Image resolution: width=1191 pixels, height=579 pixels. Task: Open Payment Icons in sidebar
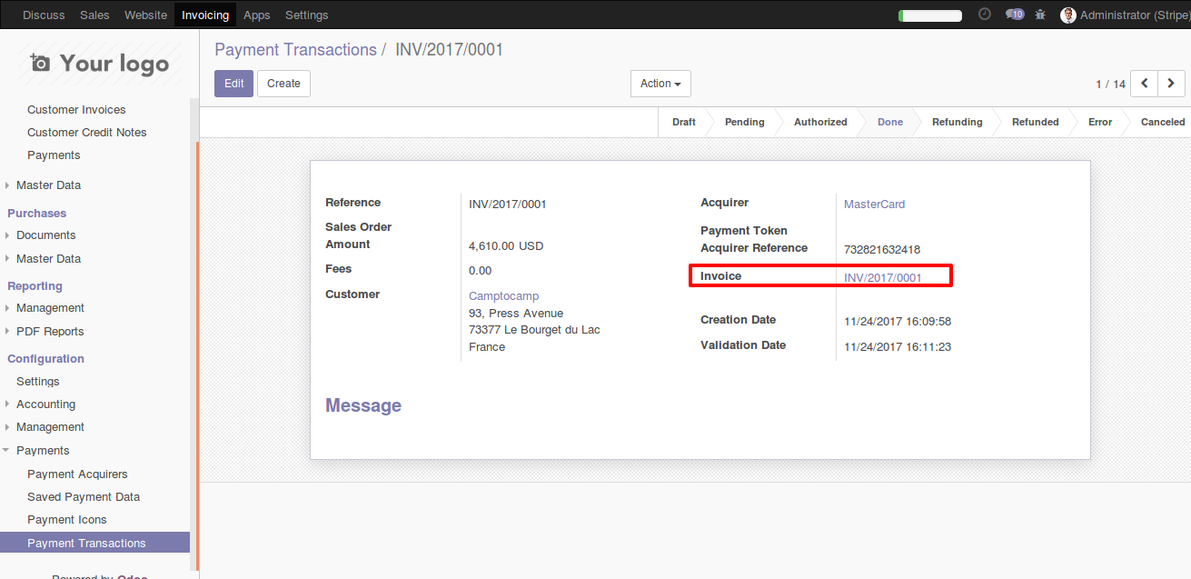click(67, 519)
